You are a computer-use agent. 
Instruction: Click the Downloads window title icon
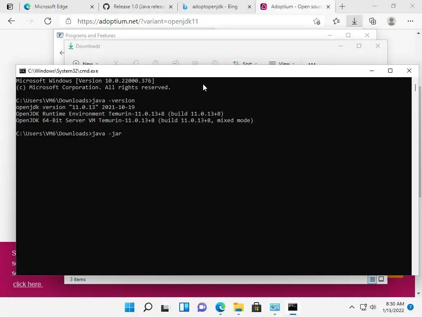point(71,46)
